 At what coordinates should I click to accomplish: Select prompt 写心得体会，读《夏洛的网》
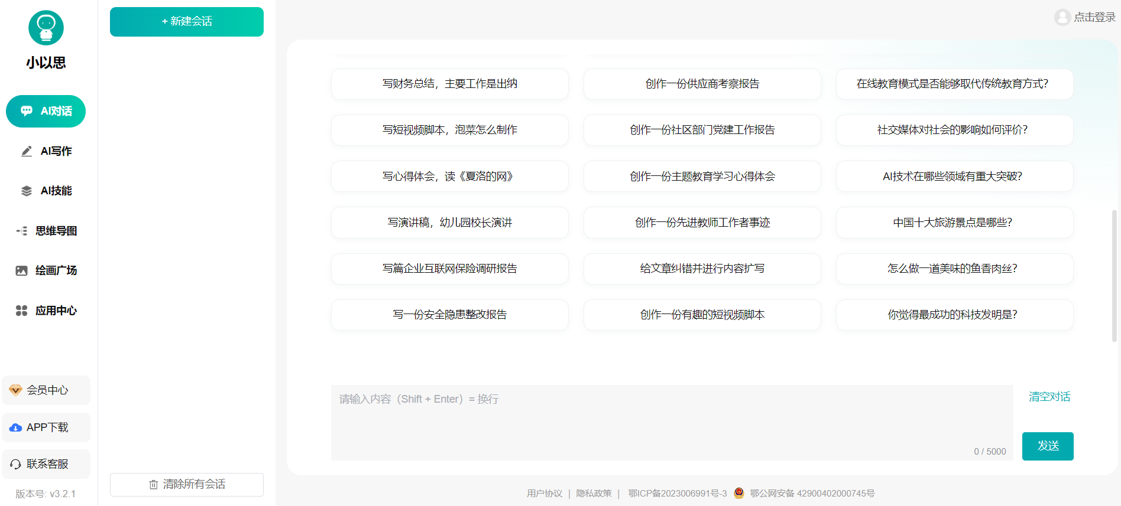click(x=450, y=176)
